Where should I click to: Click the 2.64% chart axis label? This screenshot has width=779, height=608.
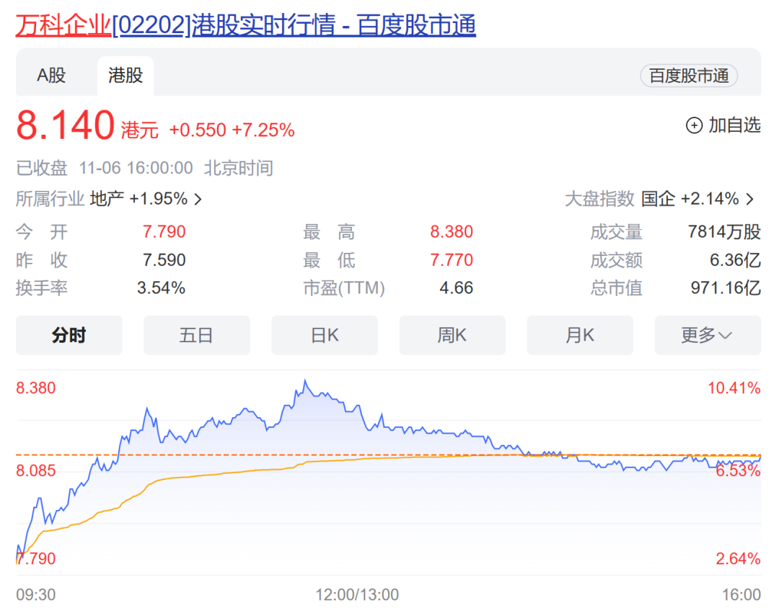point(738,559)
